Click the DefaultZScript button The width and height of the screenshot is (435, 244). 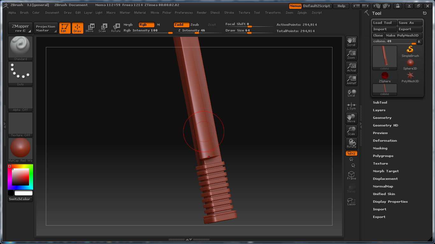click(x=317, y=6)
